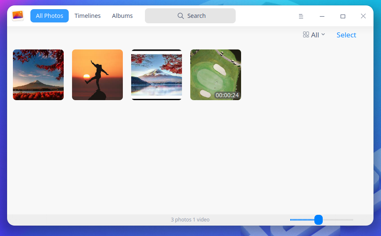This screenshot has width=381, height=236.
Task: Open the letterboxed Fuji lake reflection photo
Action: point(157,75)
